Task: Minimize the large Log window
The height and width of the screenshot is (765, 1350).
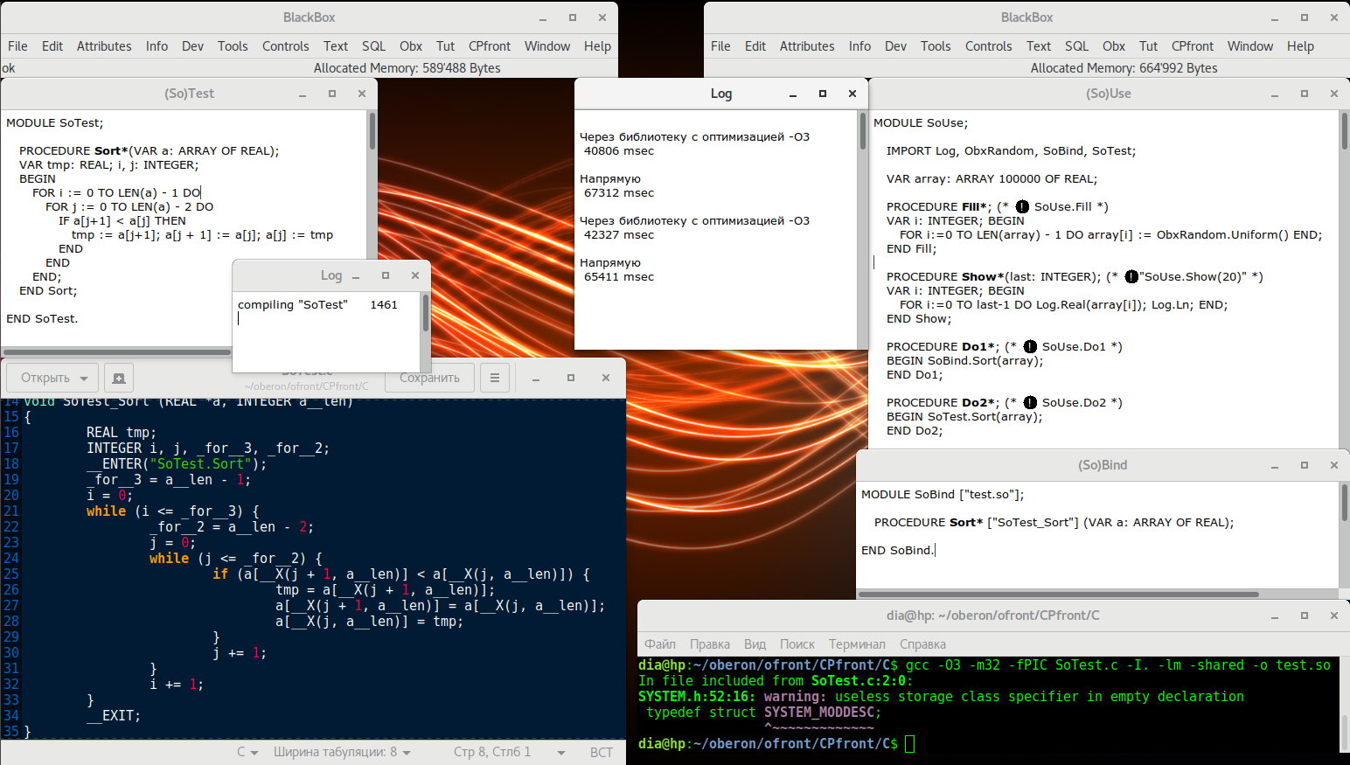Action: [x=793, y=94]
